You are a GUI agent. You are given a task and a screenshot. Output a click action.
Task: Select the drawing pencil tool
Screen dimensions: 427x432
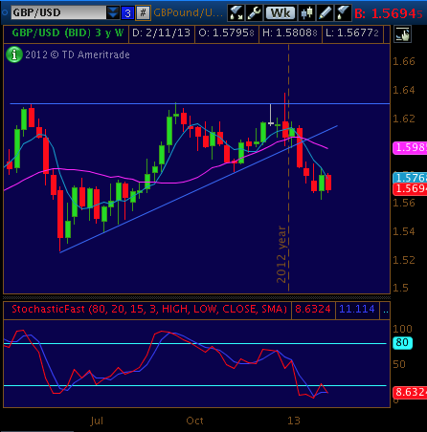[x=325, y=13]
